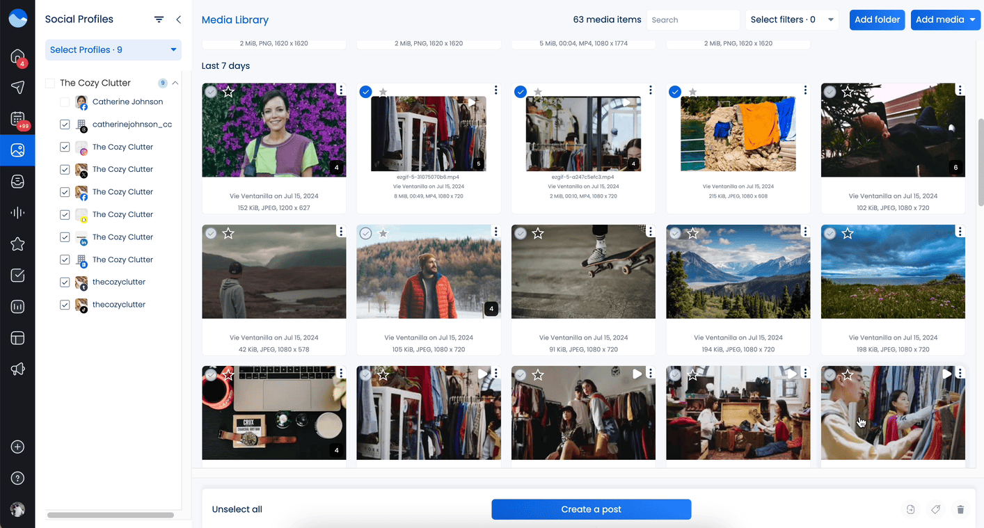Click the Add folder button
The image size is (984, 528).
click(877, 19)
